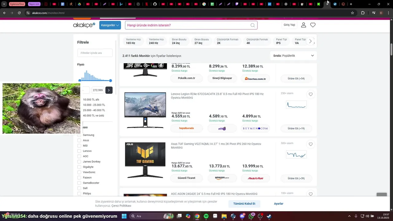Open the favorites heart icon in the header
The height and width of the screenshot is (221, 393).
(x=313, y=25)
